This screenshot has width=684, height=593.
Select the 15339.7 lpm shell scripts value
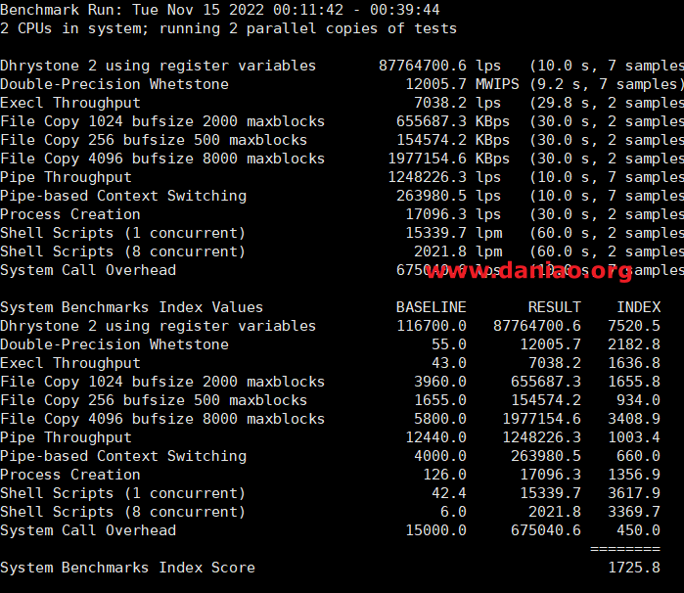point(454,233)
